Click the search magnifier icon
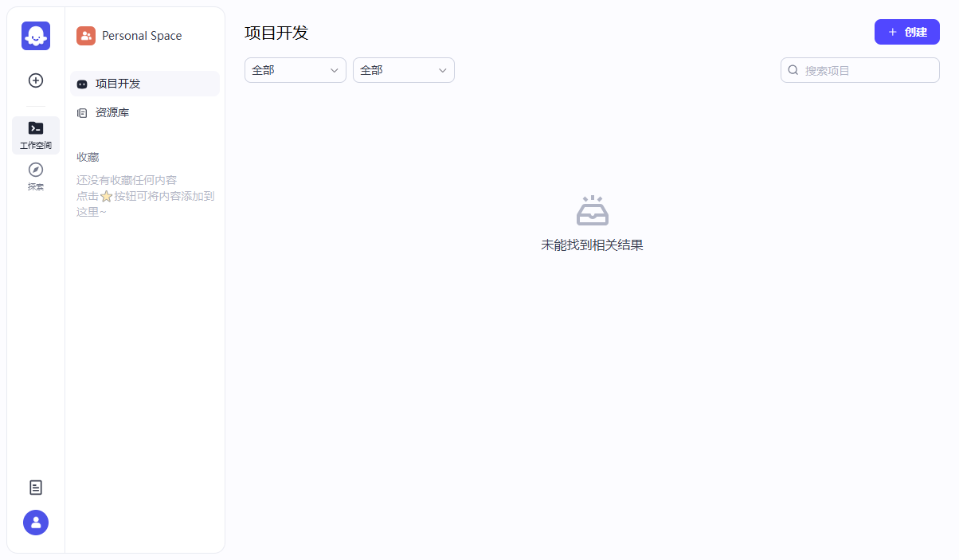The width and height of the screenshot is (959, 560). tap(793, 70)
